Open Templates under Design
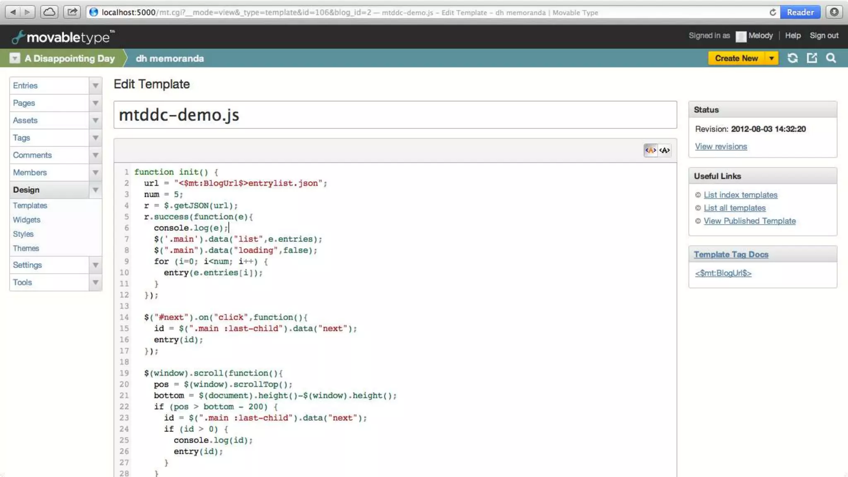848x477 pixels. 30,205
